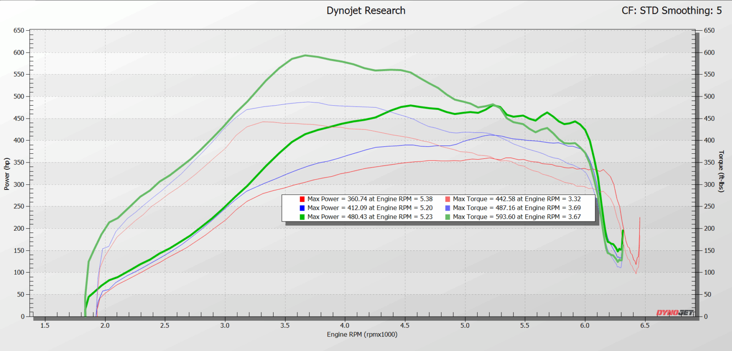
Task: Click the 0 tick on right torque axis
Action: coord(706,316)
